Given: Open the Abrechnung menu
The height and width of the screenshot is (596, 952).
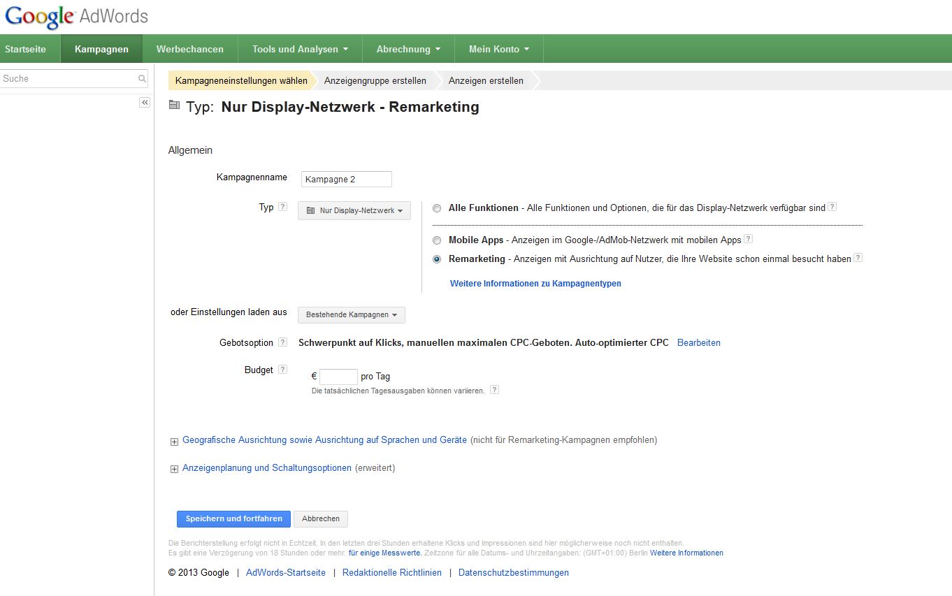Looking at the screenshot, I should coord(408,49).
